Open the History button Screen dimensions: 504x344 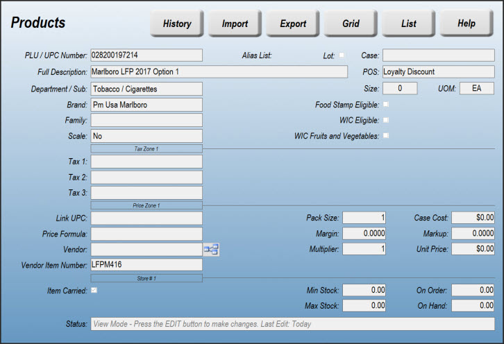pos(177,23)
